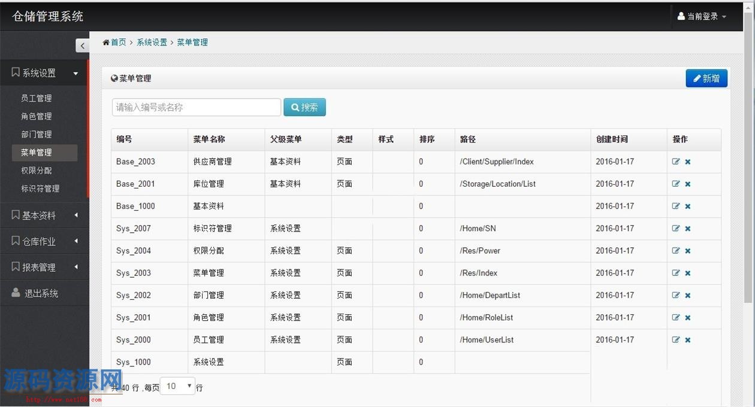
Task: Delete the Sys_2000 员工管理 row
Action: [688, 340]
